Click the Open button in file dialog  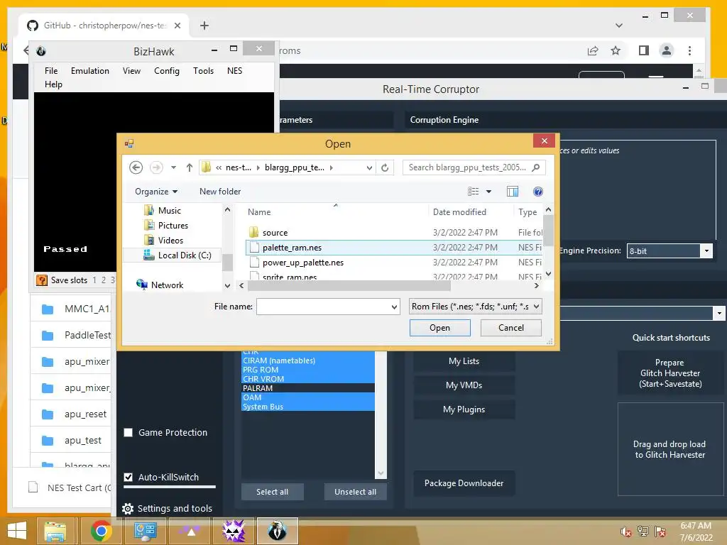439,328
